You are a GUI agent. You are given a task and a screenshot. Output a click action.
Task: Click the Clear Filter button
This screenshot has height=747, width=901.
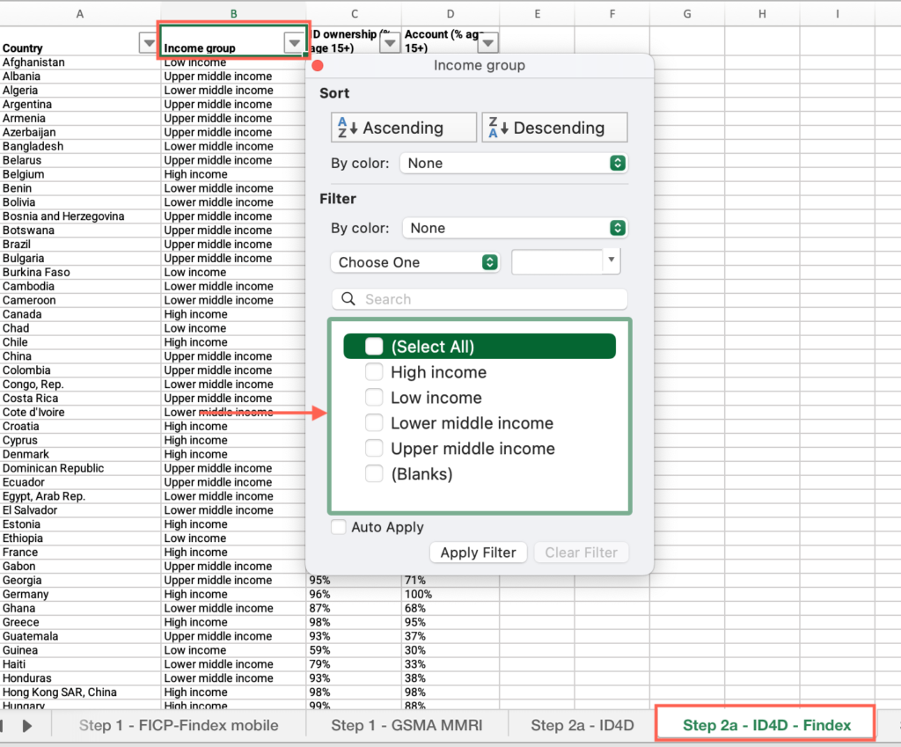(x=581, y=553)
